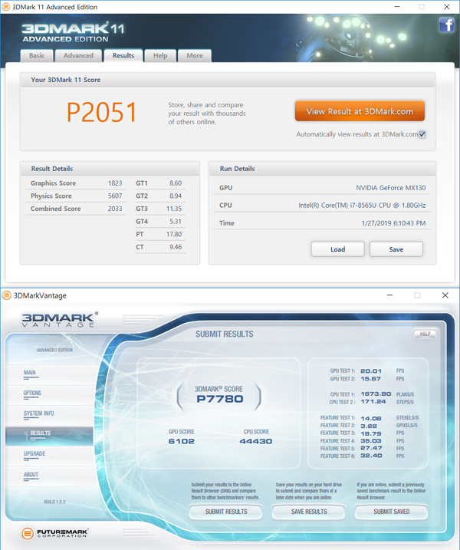Viewport: 460px width, 550px height.
Task: Click the Save button in Run Details
Action: coord(396,249)
